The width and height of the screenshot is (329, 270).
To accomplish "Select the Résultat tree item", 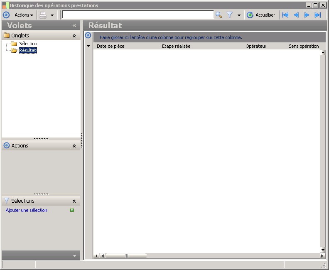I will (28, 50).
